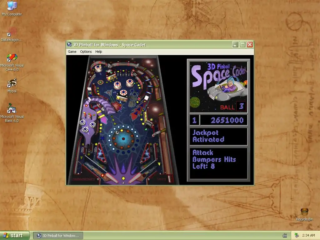The image size is (320, 240).
Task: Click the 3D Pinball window title text
Action: [x=109, y=45]
